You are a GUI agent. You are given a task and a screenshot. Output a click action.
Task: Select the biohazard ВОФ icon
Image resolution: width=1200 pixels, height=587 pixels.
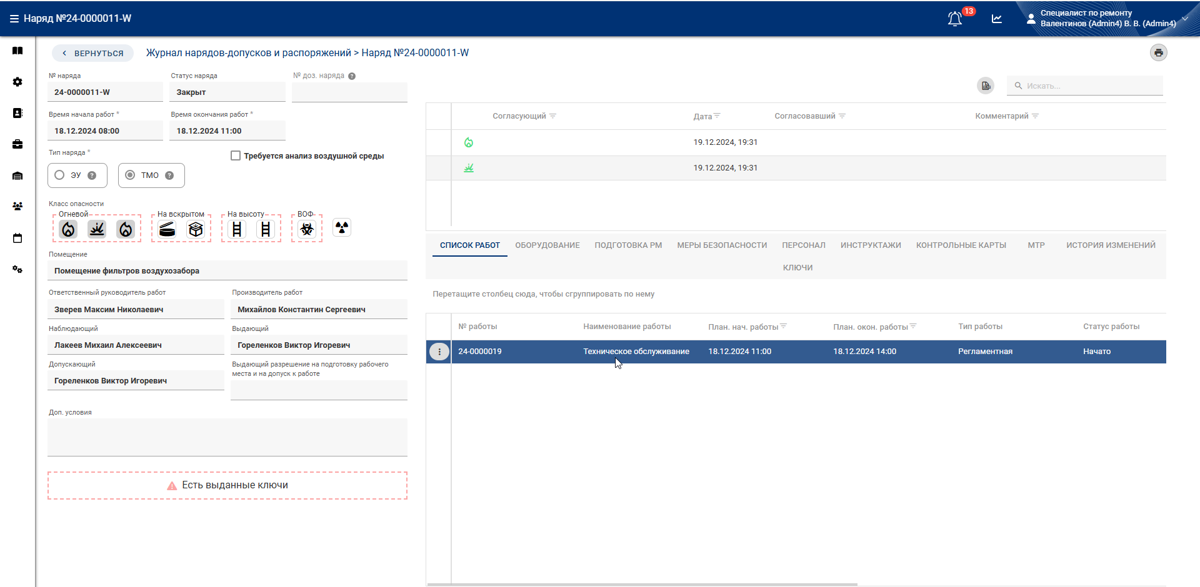tap(307, 229)
